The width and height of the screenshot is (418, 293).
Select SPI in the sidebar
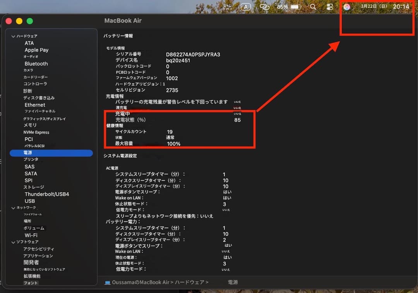pyautogui.click(x=29, y=181)
